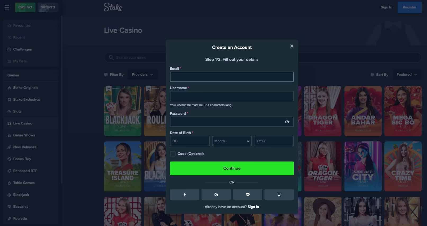This screenshot has width=427, height=226.
Task: Sign up with Twitch icon
Action: (x=279, y=195)
